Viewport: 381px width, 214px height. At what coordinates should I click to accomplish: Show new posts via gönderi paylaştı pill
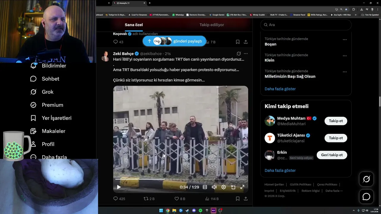pyautogui.click(x=174, y=41)
